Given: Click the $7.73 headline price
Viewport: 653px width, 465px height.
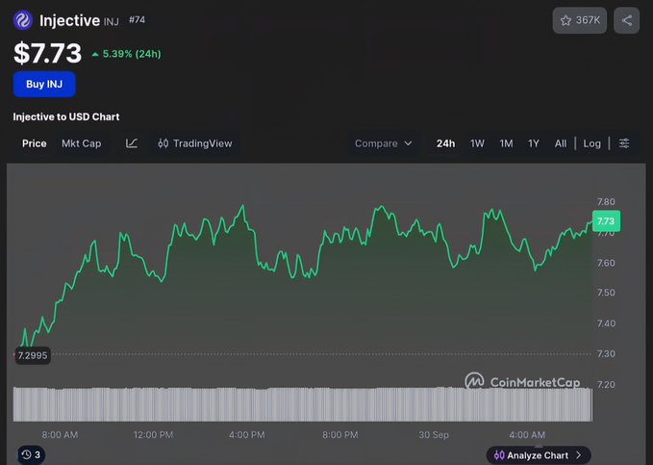Looking at the screenshot, I should pos(47,53).
